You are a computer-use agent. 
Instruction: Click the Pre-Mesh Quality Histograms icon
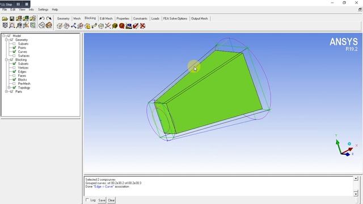pos(122,26)
